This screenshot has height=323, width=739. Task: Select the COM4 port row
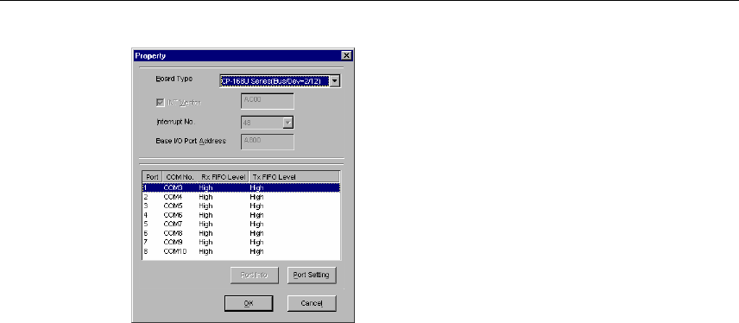tap(241, 197)
